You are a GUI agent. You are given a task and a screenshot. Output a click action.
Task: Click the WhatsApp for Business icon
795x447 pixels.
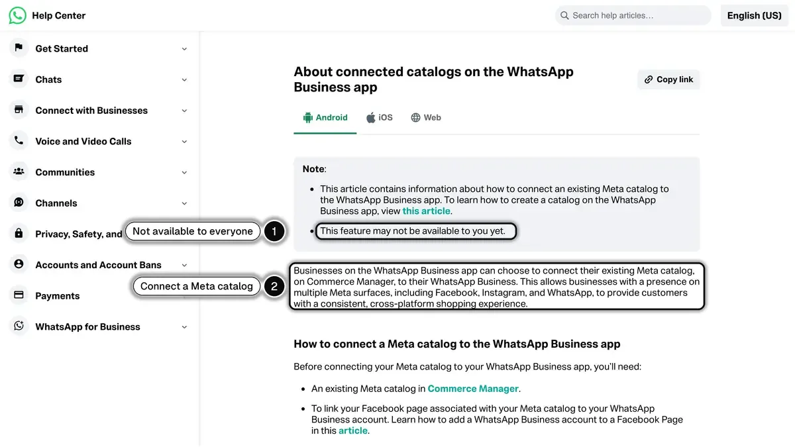click(19, 326)
